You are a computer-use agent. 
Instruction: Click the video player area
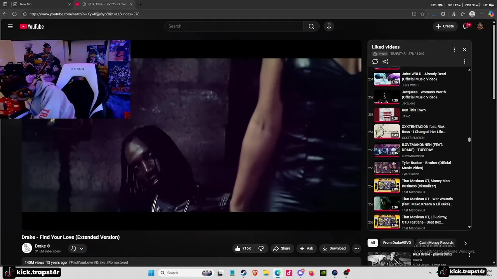click(191, 135)
